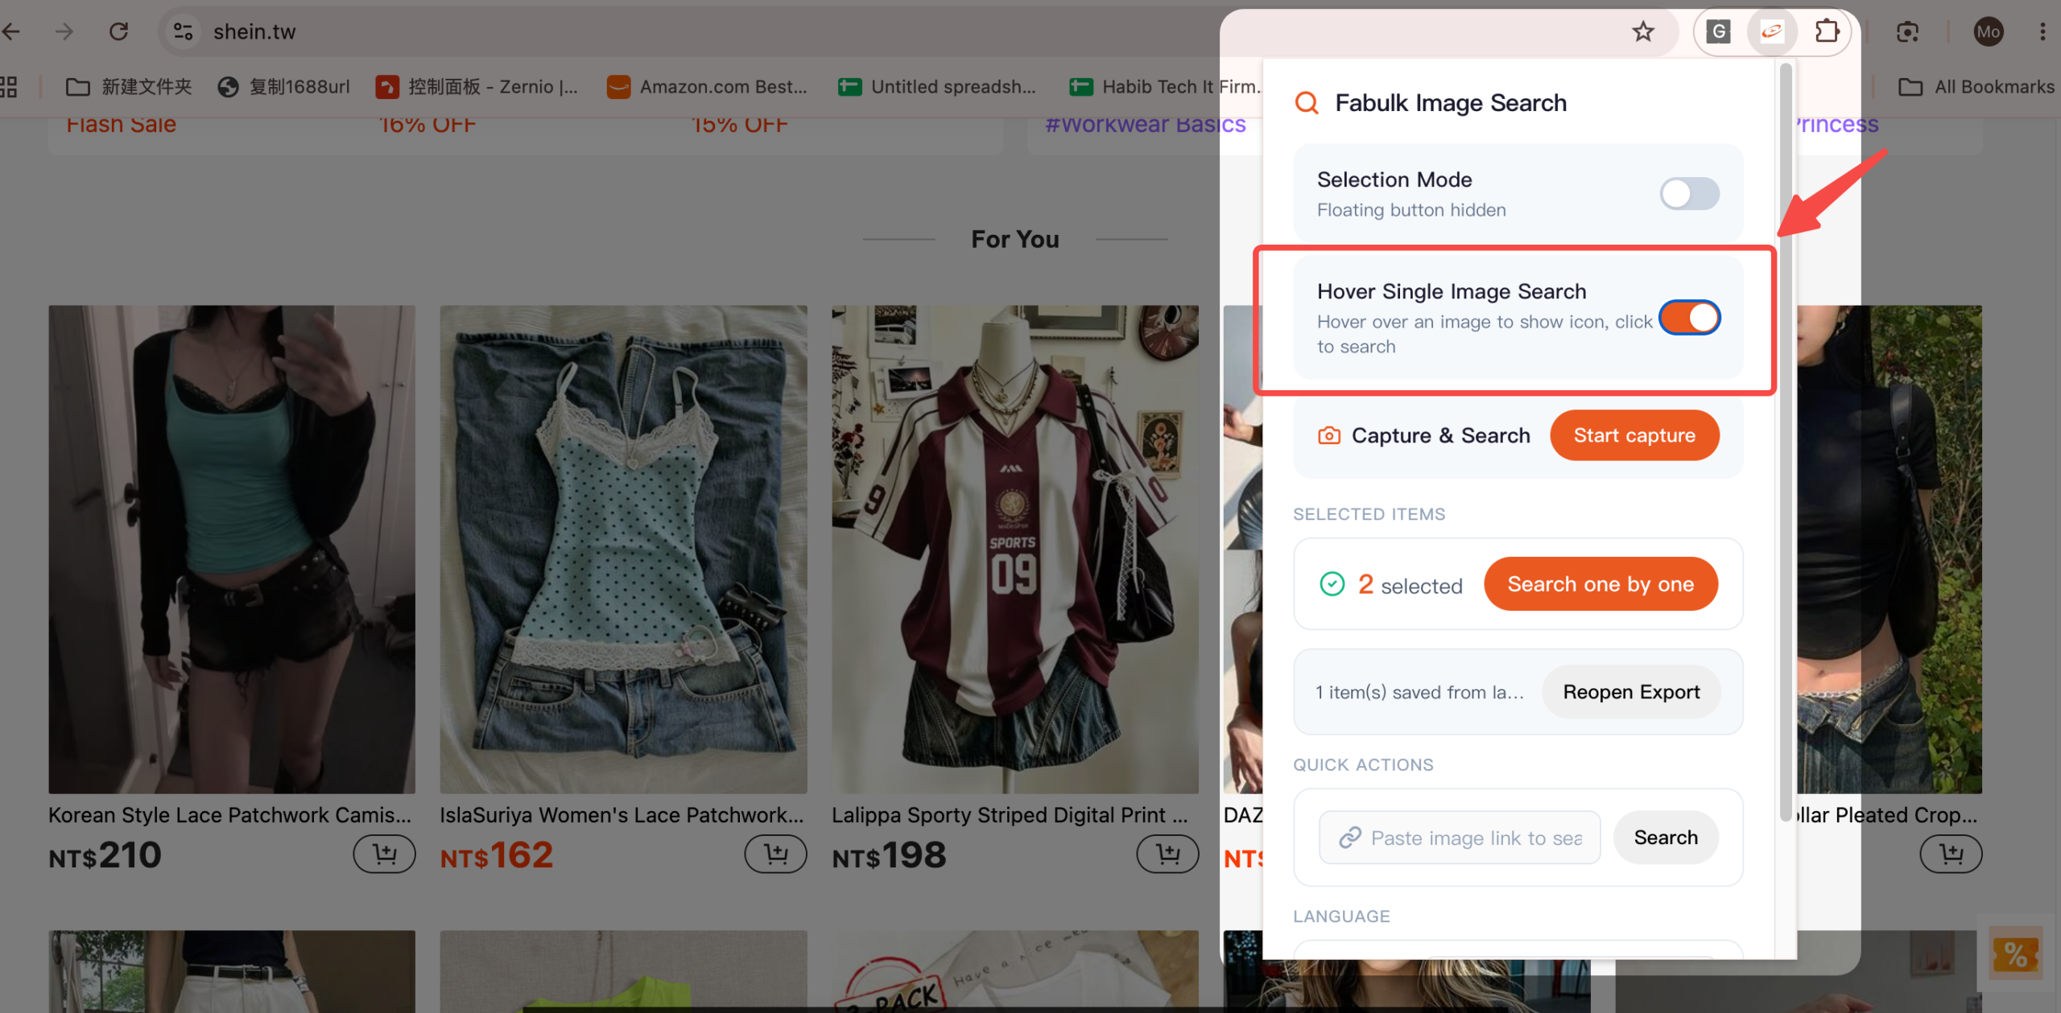The width and height of the screenshot is (2061, 1013).
Task: Reload the shein.tw page
Action: coord(119,31)
